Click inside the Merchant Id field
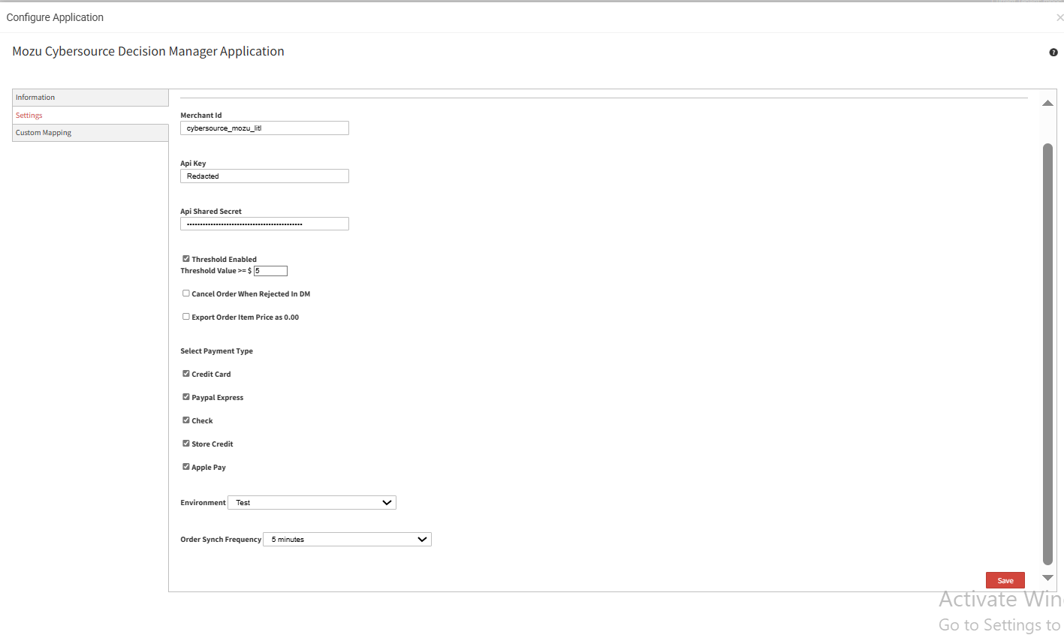This screenshot has width=1064, height=638. point(264,128)
